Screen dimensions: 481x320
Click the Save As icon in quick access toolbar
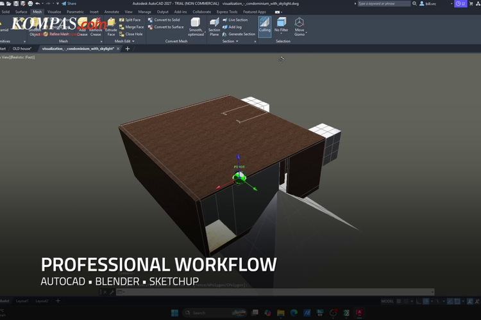click(23, 4)
